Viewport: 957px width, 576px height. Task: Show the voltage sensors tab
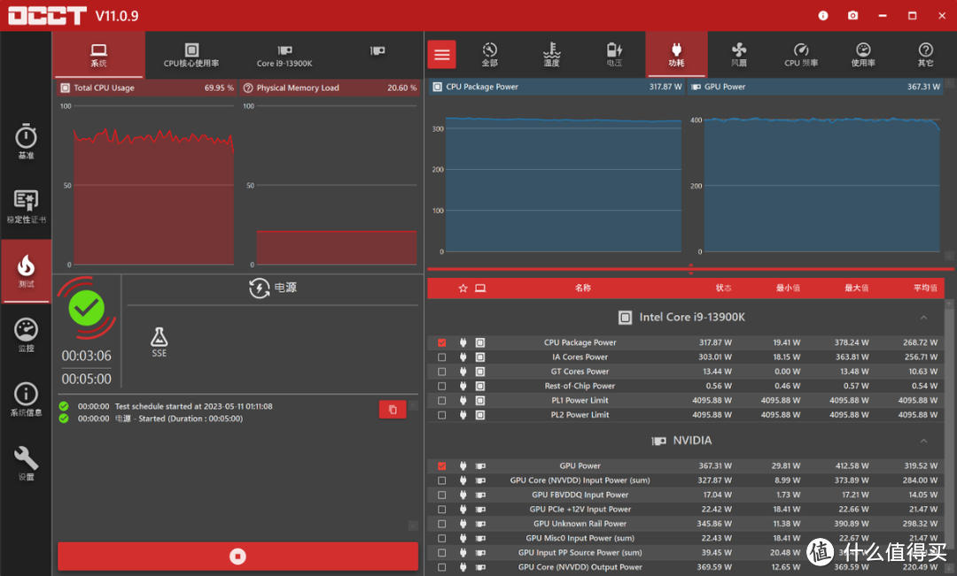(x=614, y=55)
